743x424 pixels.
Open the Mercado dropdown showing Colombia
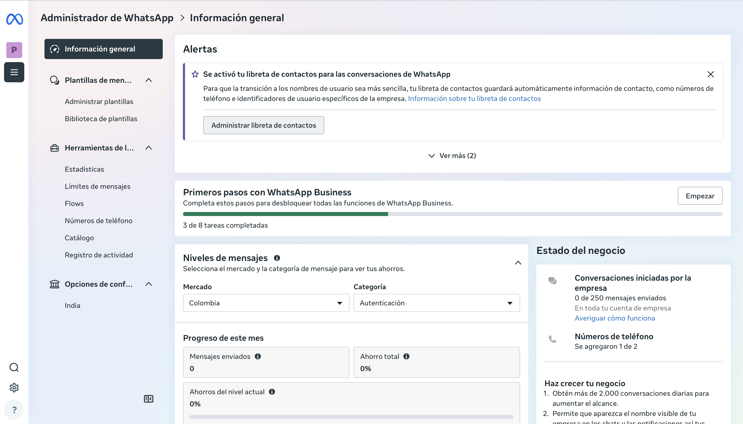(266, 303)
